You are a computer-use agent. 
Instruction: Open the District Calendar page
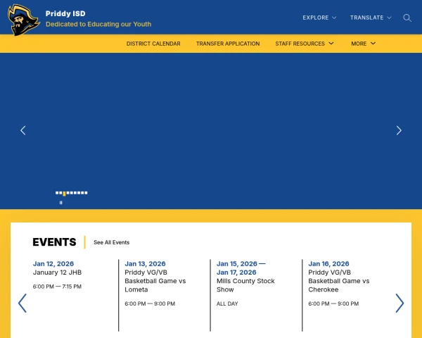(x=153, y=44)
